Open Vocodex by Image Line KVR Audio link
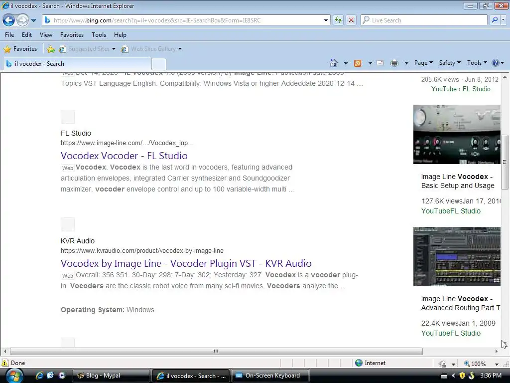The height and width of the screenshot is (383, 510). click(186, 263)
